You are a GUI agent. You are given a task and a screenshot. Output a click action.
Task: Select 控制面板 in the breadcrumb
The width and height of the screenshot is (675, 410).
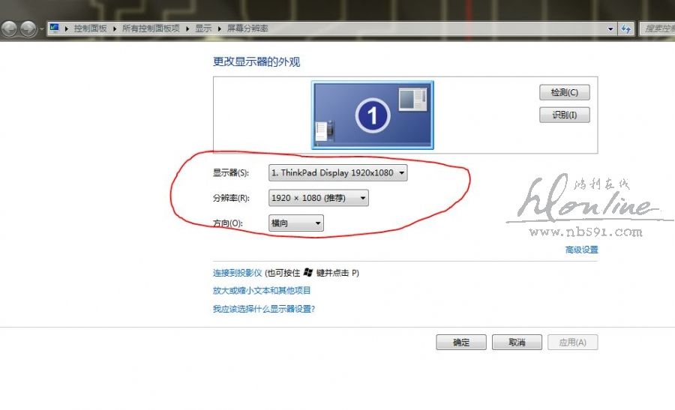(90, 28)
